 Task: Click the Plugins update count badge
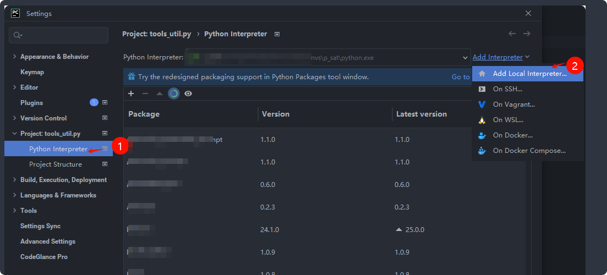click(x=94, y=102)
